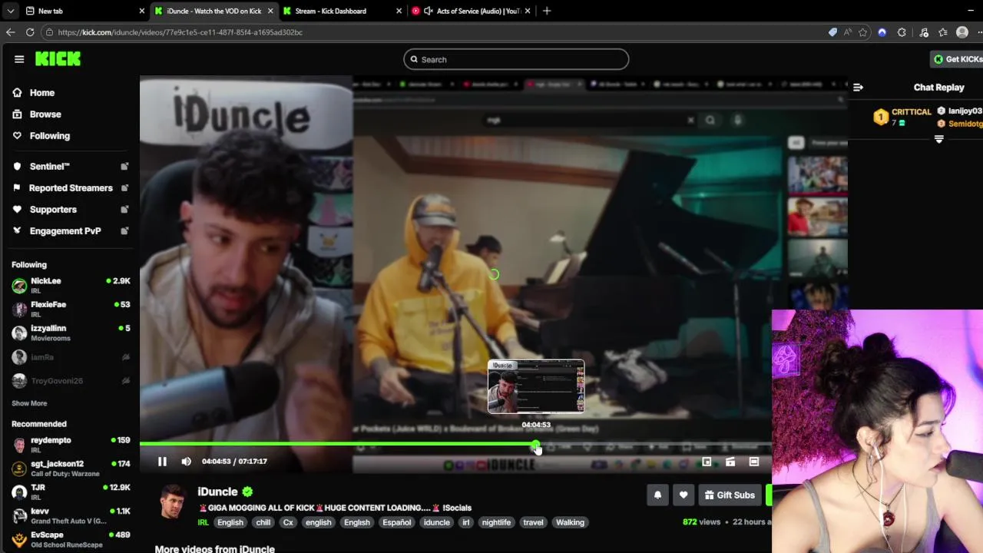Click the Gift Subs button
Viewport: 983px width, 553px height.
(730, 495)
